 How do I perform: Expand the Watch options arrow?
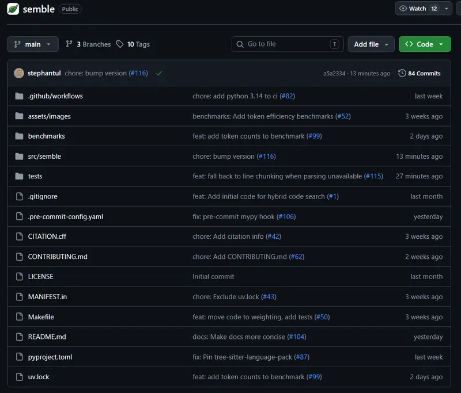[x=446, y=9]
